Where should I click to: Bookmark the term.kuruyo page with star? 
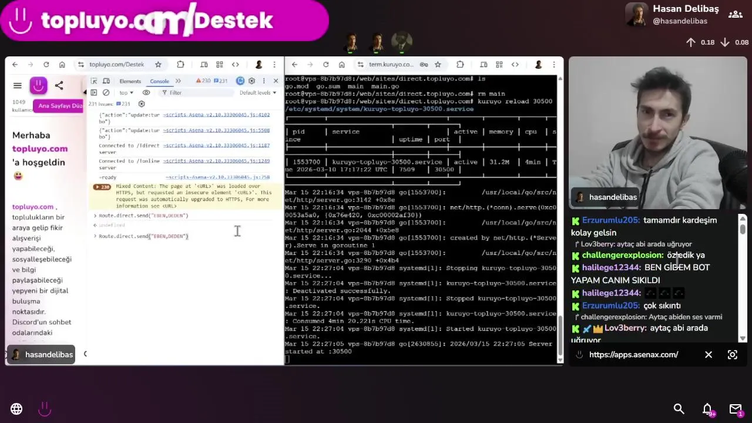tap(438, 65)
